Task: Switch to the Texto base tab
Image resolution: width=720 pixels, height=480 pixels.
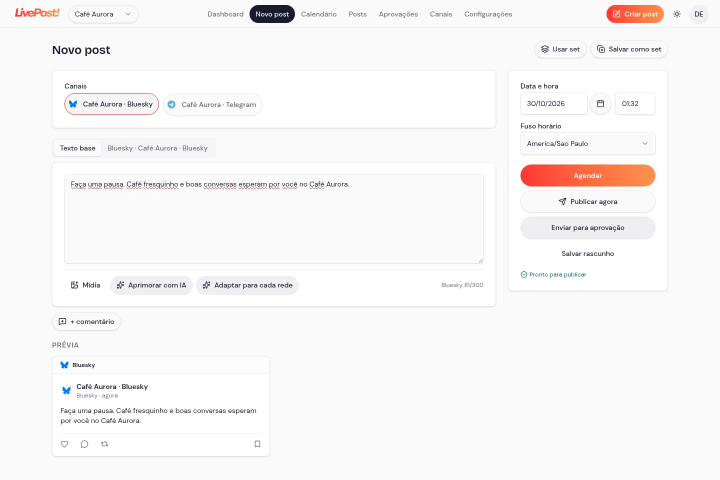Action: pos(77,148)
